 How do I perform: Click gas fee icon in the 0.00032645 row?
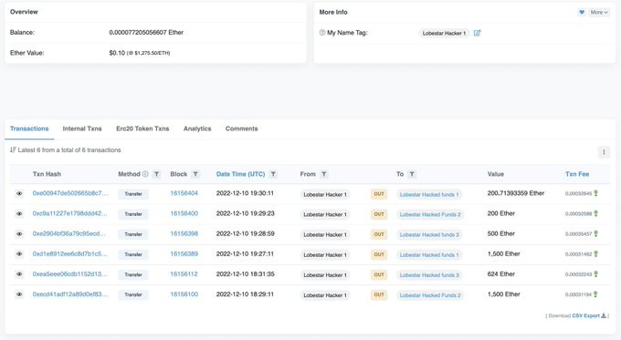(x=595, y=193)
